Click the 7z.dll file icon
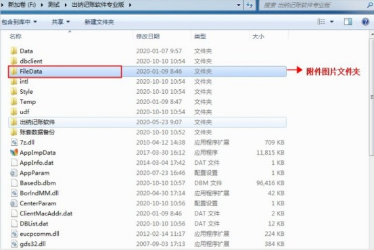This screenshot has width=374, height=250. pos(14,143)
